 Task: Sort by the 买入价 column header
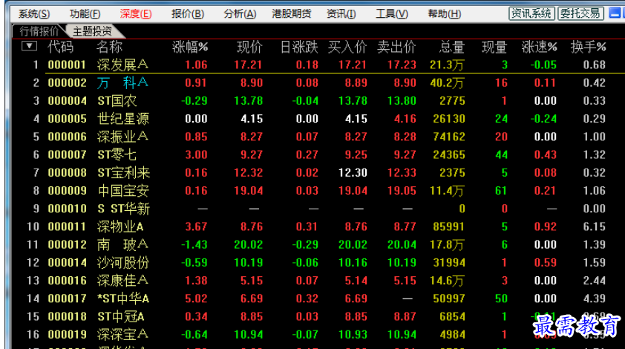[x=347, y=47]
